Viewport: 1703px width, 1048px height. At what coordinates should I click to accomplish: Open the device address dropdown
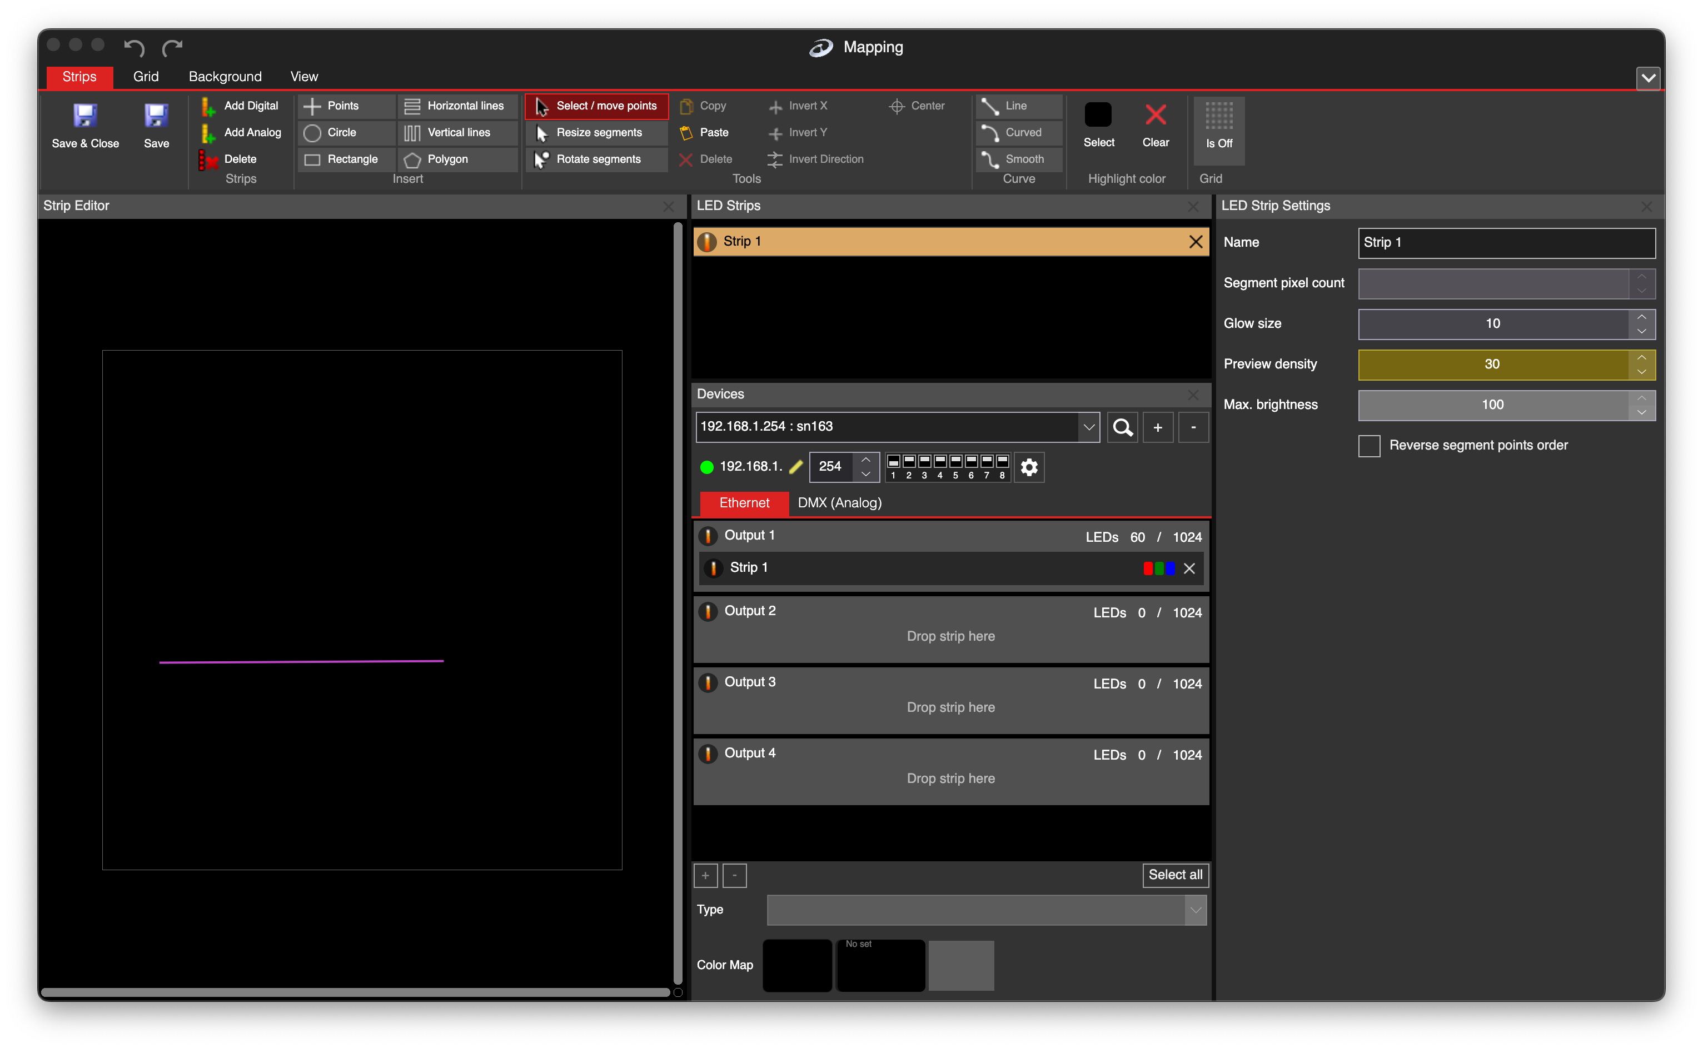(x=1088, y=427)
